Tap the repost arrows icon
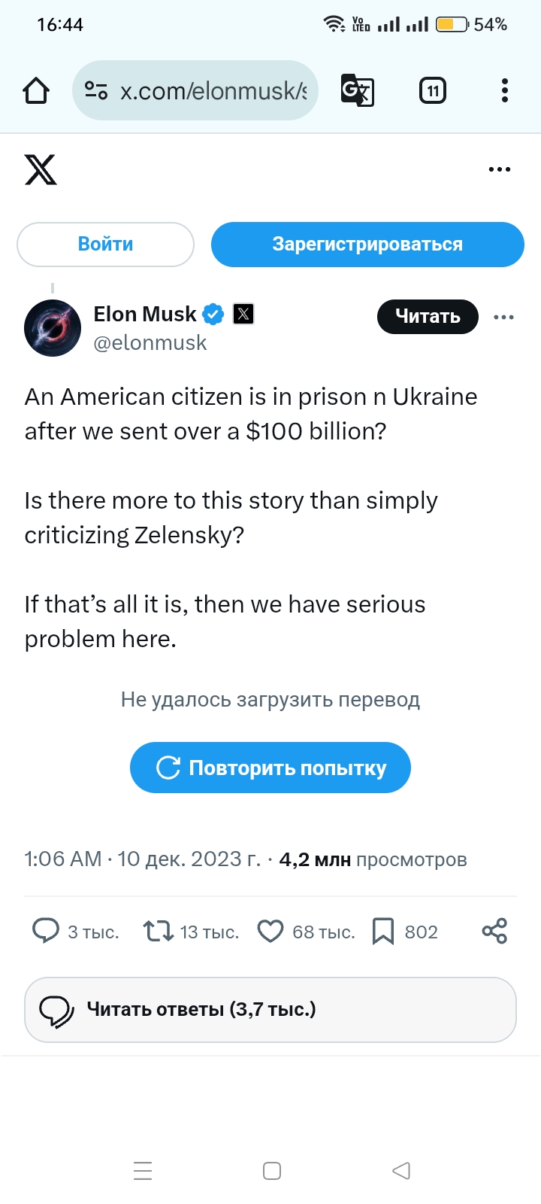The height and width of the screenshot is (1204, 541). click(159, 932)
